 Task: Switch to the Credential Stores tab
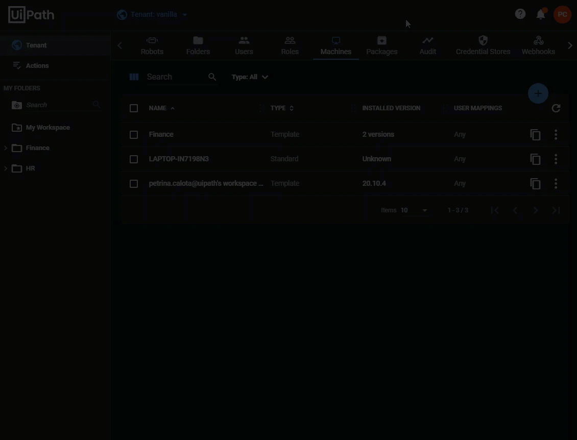click(x=483, y=45)
